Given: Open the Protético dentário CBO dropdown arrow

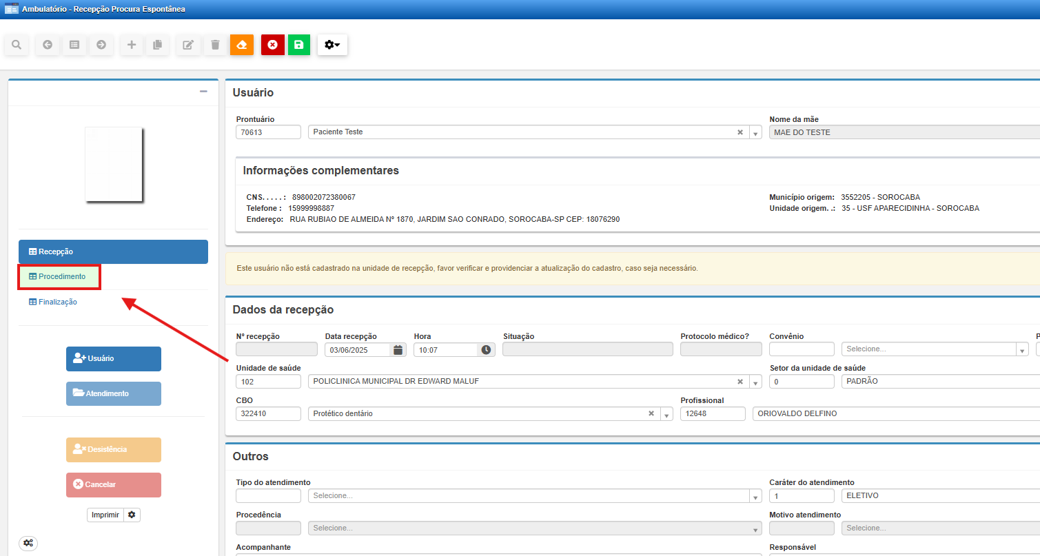Looking at the screenshot, I should 666,414.
